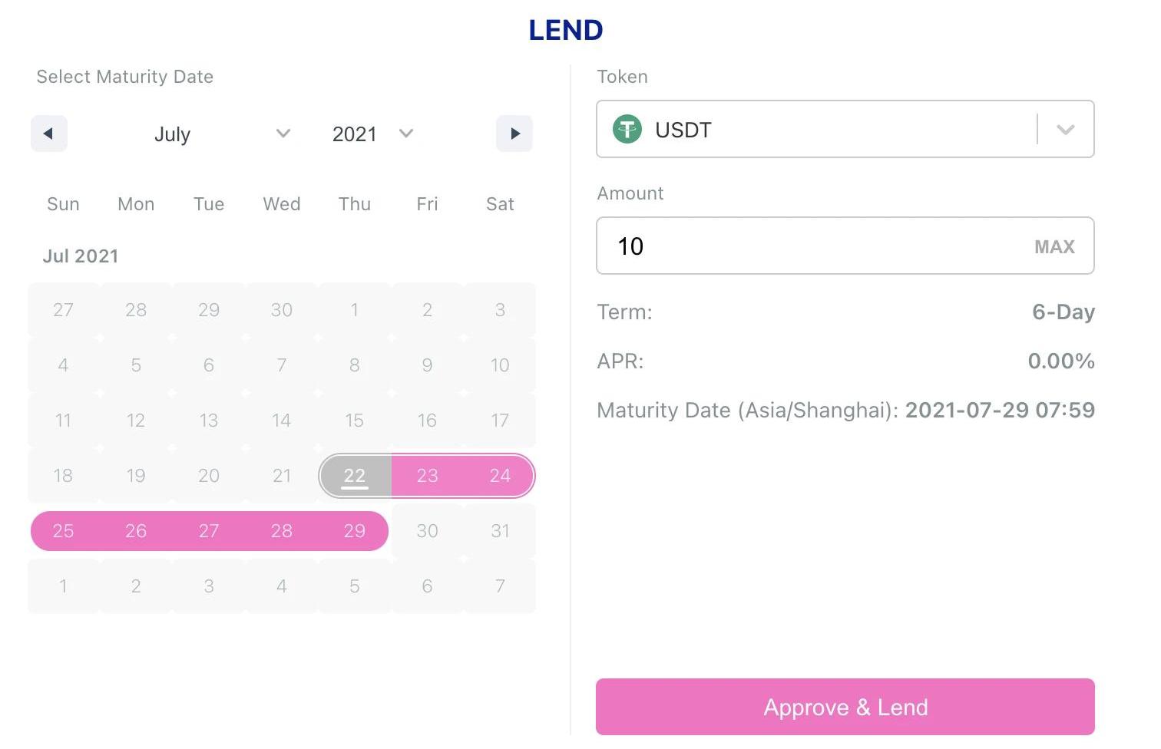Pick July 24 in the calendar

click(x=500, y=476)
